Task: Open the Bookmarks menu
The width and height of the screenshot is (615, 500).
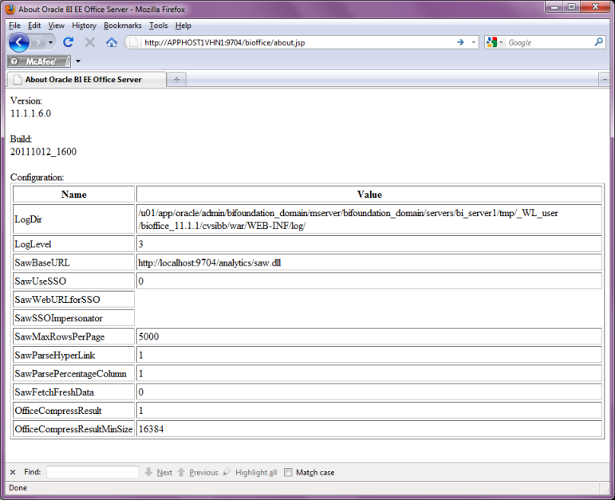Action: (122, 26)
